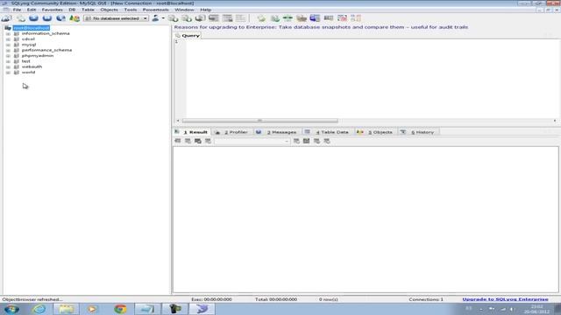Image resolution: width=561 pixels, height=315 pixels.
Task: Click the Create new connection toolbar icon
Action: 6,18
